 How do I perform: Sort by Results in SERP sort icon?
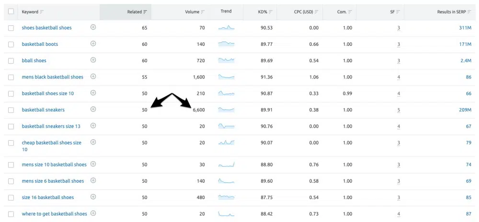tap(469, 12)
